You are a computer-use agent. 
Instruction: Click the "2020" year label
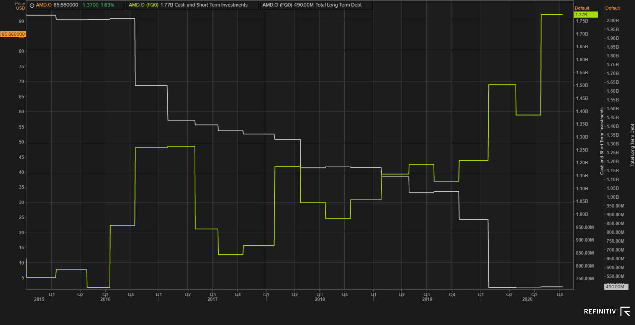point(527,299)
